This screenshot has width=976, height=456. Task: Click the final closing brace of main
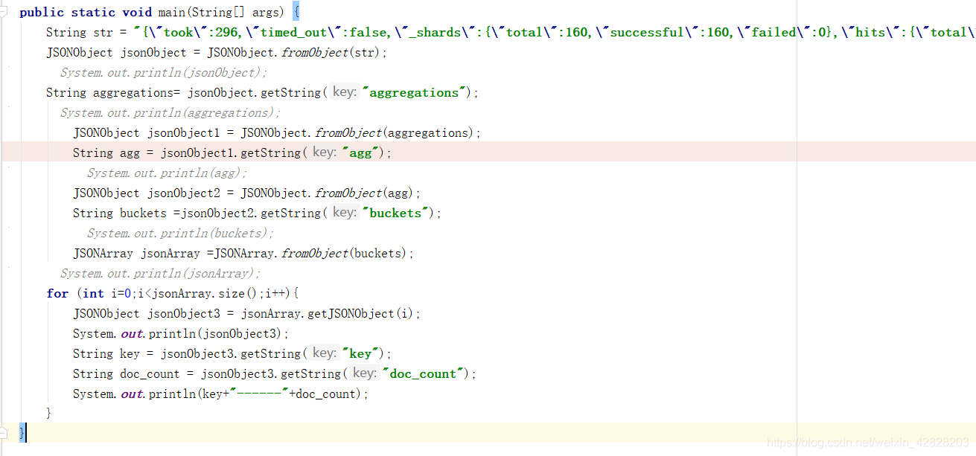[x=22, y=432]
